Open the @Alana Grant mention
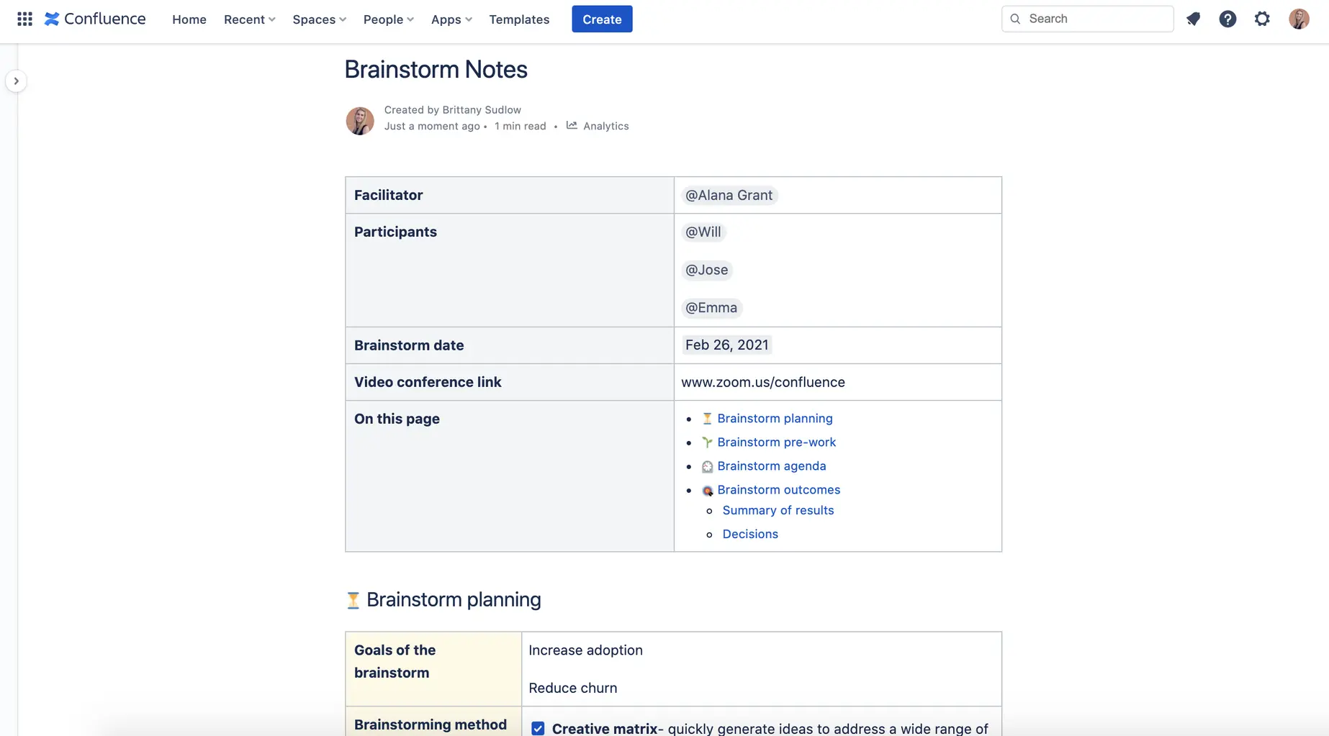Screen dimensions: 1329x736 (729, 195)
